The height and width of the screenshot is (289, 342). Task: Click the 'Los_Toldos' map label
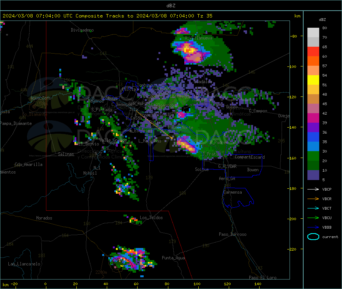[x=151, y=218]
